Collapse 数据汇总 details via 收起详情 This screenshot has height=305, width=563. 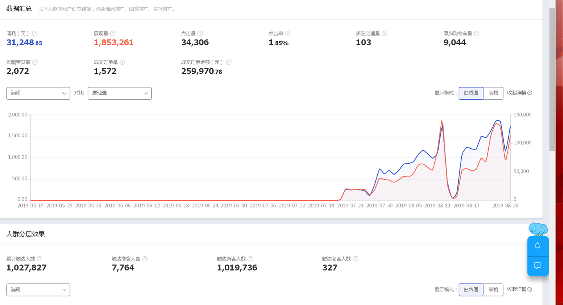point(519,93)
